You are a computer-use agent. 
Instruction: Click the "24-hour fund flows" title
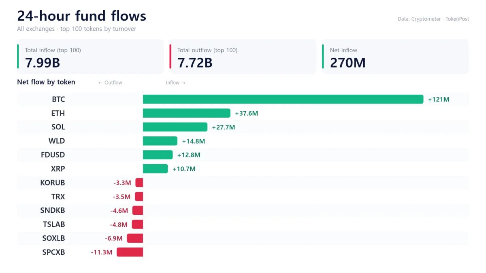tap(82, 16)
